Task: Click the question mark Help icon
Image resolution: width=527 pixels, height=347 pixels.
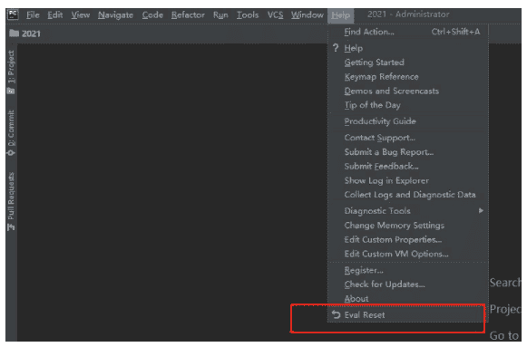Action: click(336, 48)
